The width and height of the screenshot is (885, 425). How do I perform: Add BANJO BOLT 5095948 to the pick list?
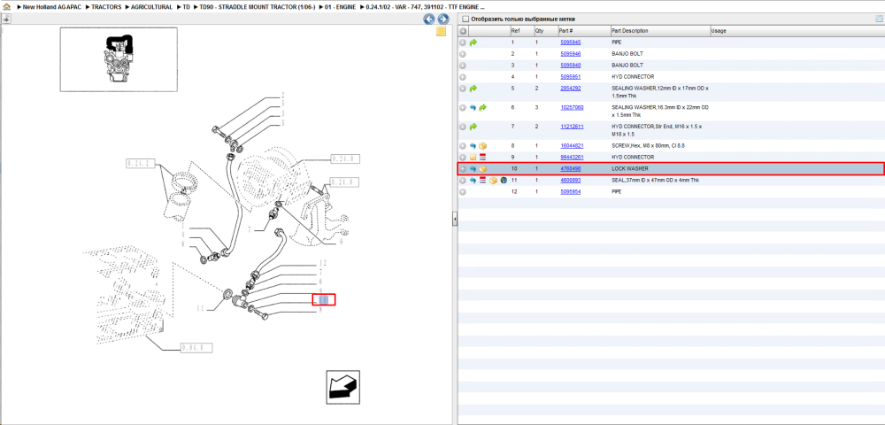[x=463, y=65]
